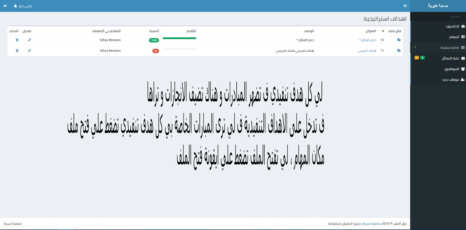Click the full green progress bar of goal 10
The height and width of the screenshot is (230, 466).
[x=180, y=38]
